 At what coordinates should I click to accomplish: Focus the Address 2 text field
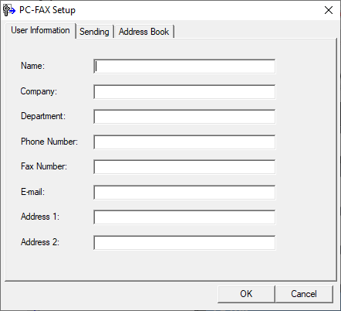pos(184,243)
